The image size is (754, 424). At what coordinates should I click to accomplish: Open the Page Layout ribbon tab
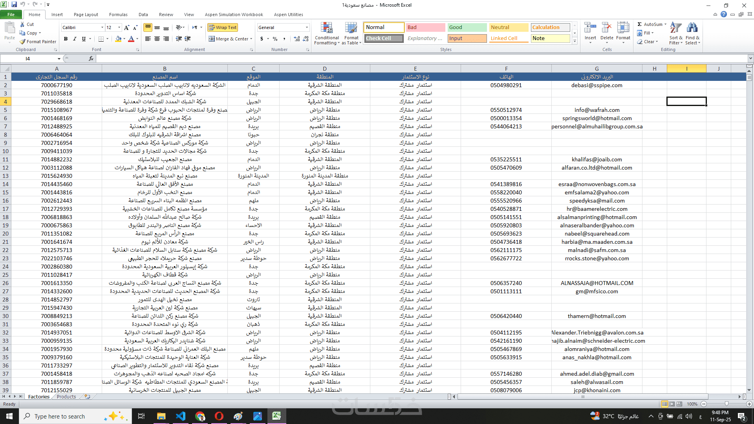(x=86, y=15)
